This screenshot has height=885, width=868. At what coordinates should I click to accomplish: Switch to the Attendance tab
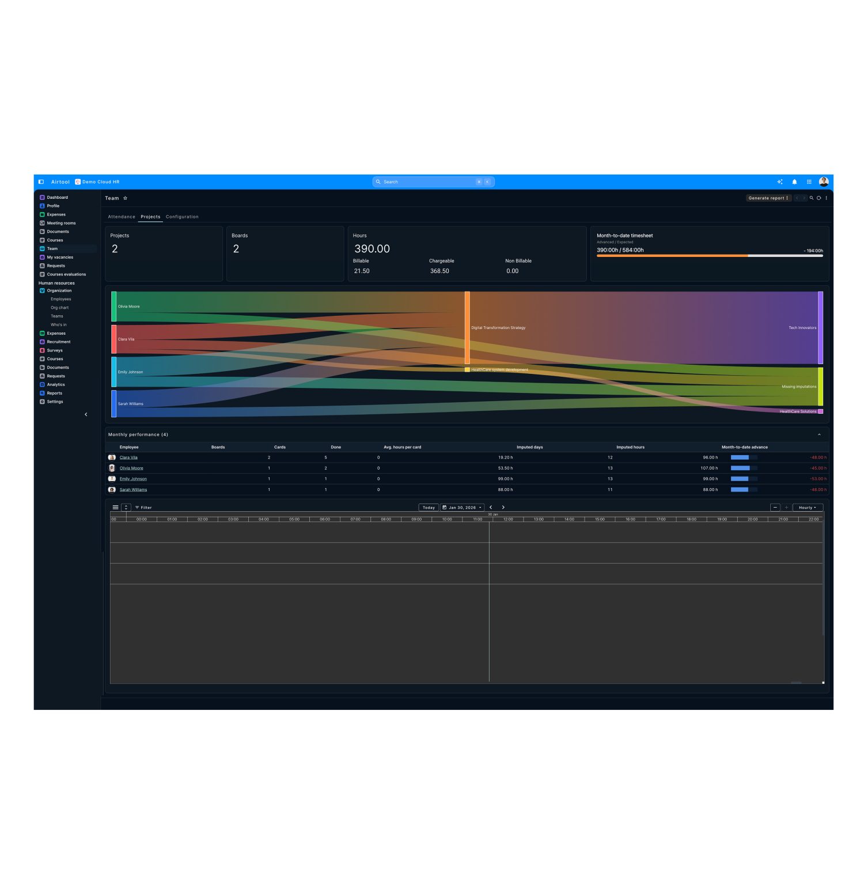[122, 217]
